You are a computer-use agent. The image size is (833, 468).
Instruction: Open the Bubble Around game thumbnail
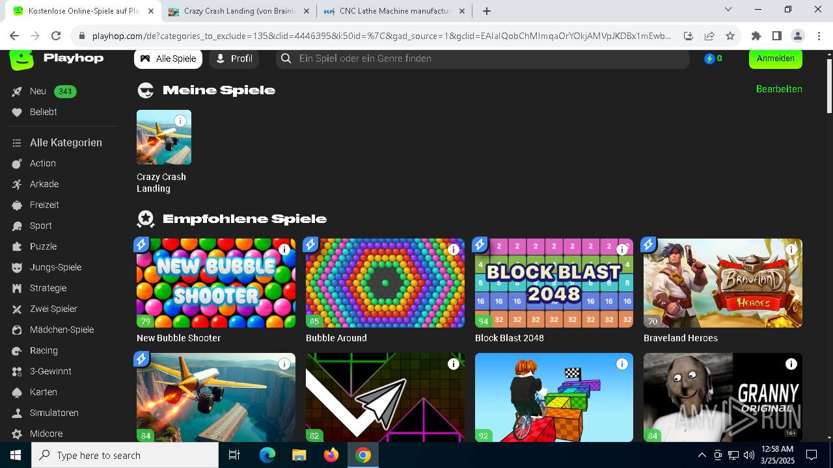[x=385, y=283]
